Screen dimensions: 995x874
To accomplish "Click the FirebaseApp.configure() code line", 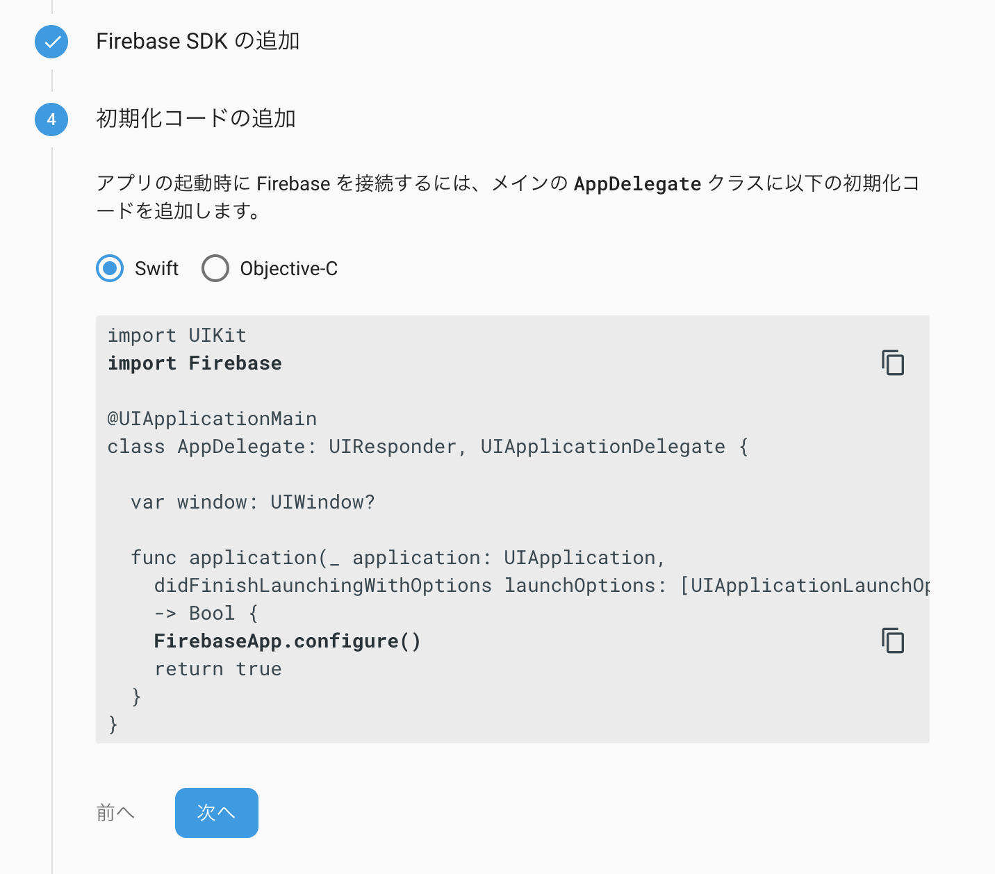I will coord(288,641).
